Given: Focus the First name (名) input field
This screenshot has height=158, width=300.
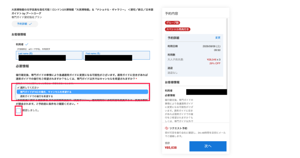Looking at the screenshot, I should coord(117,55).
